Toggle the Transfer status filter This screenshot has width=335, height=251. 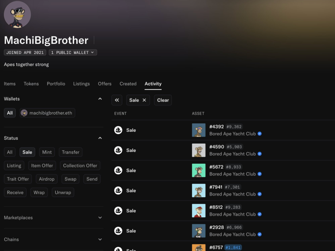(x=70, y=152)
